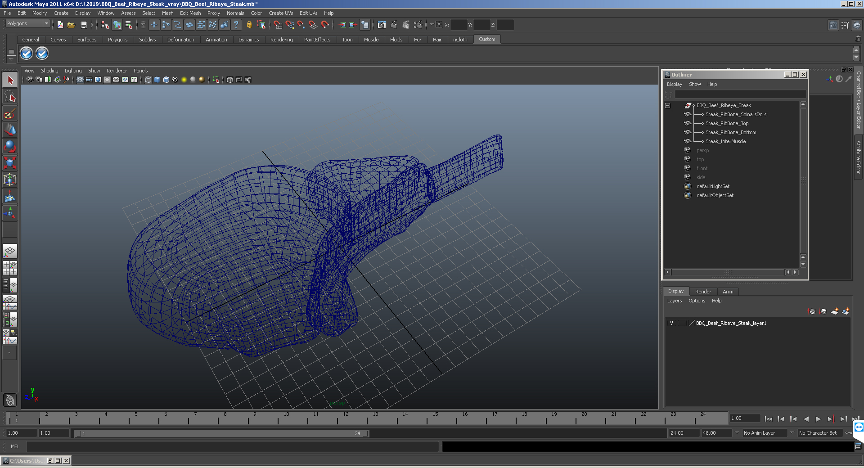Image resolution: width=864 pixels, height=468 pixels.
Task: Toggle use all lights yellow sphere
Action: point(184,80)
